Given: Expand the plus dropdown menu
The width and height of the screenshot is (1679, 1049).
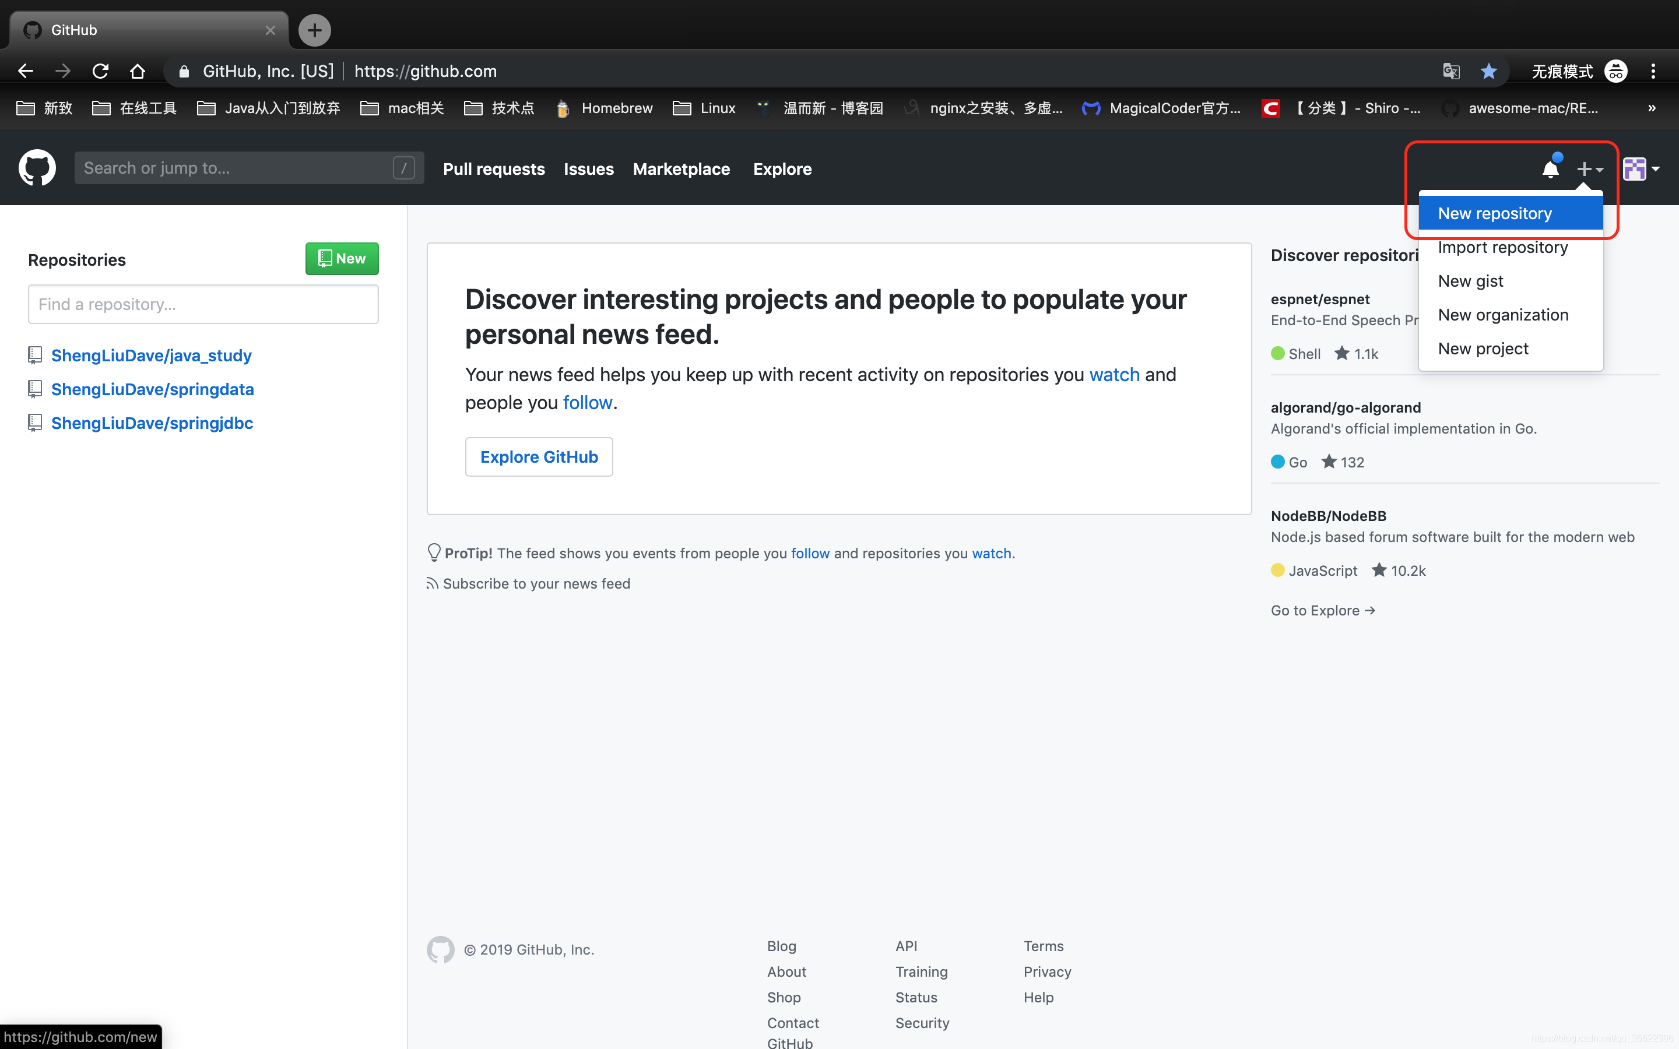Looking at the screenshot, I should point(1588,168).
